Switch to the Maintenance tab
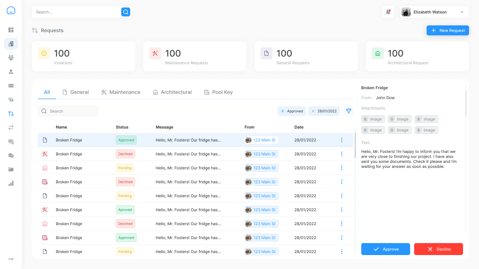479x269 pixels. pyautogui.click(x=121, y=92)
